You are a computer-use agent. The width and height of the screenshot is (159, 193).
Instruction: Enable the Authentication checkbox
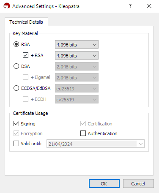[83, 133]
